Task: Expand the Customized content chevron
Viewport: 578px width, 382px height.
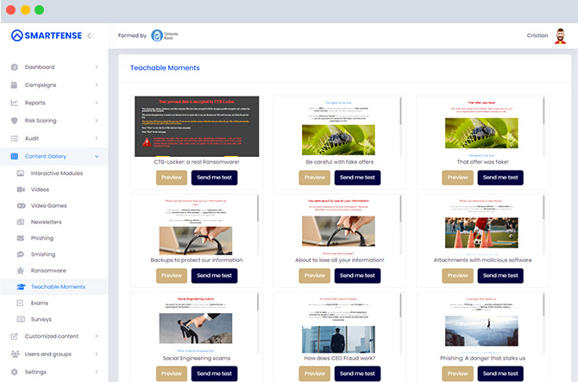Action: tap(97, 336)
